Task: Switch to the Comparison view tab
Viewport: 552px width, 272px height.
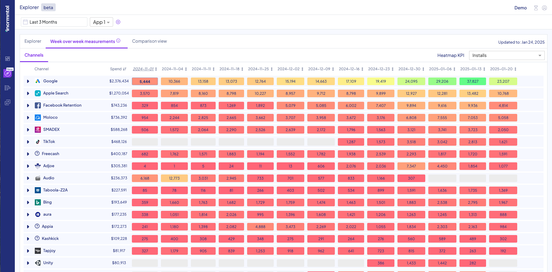Action: 149,41
